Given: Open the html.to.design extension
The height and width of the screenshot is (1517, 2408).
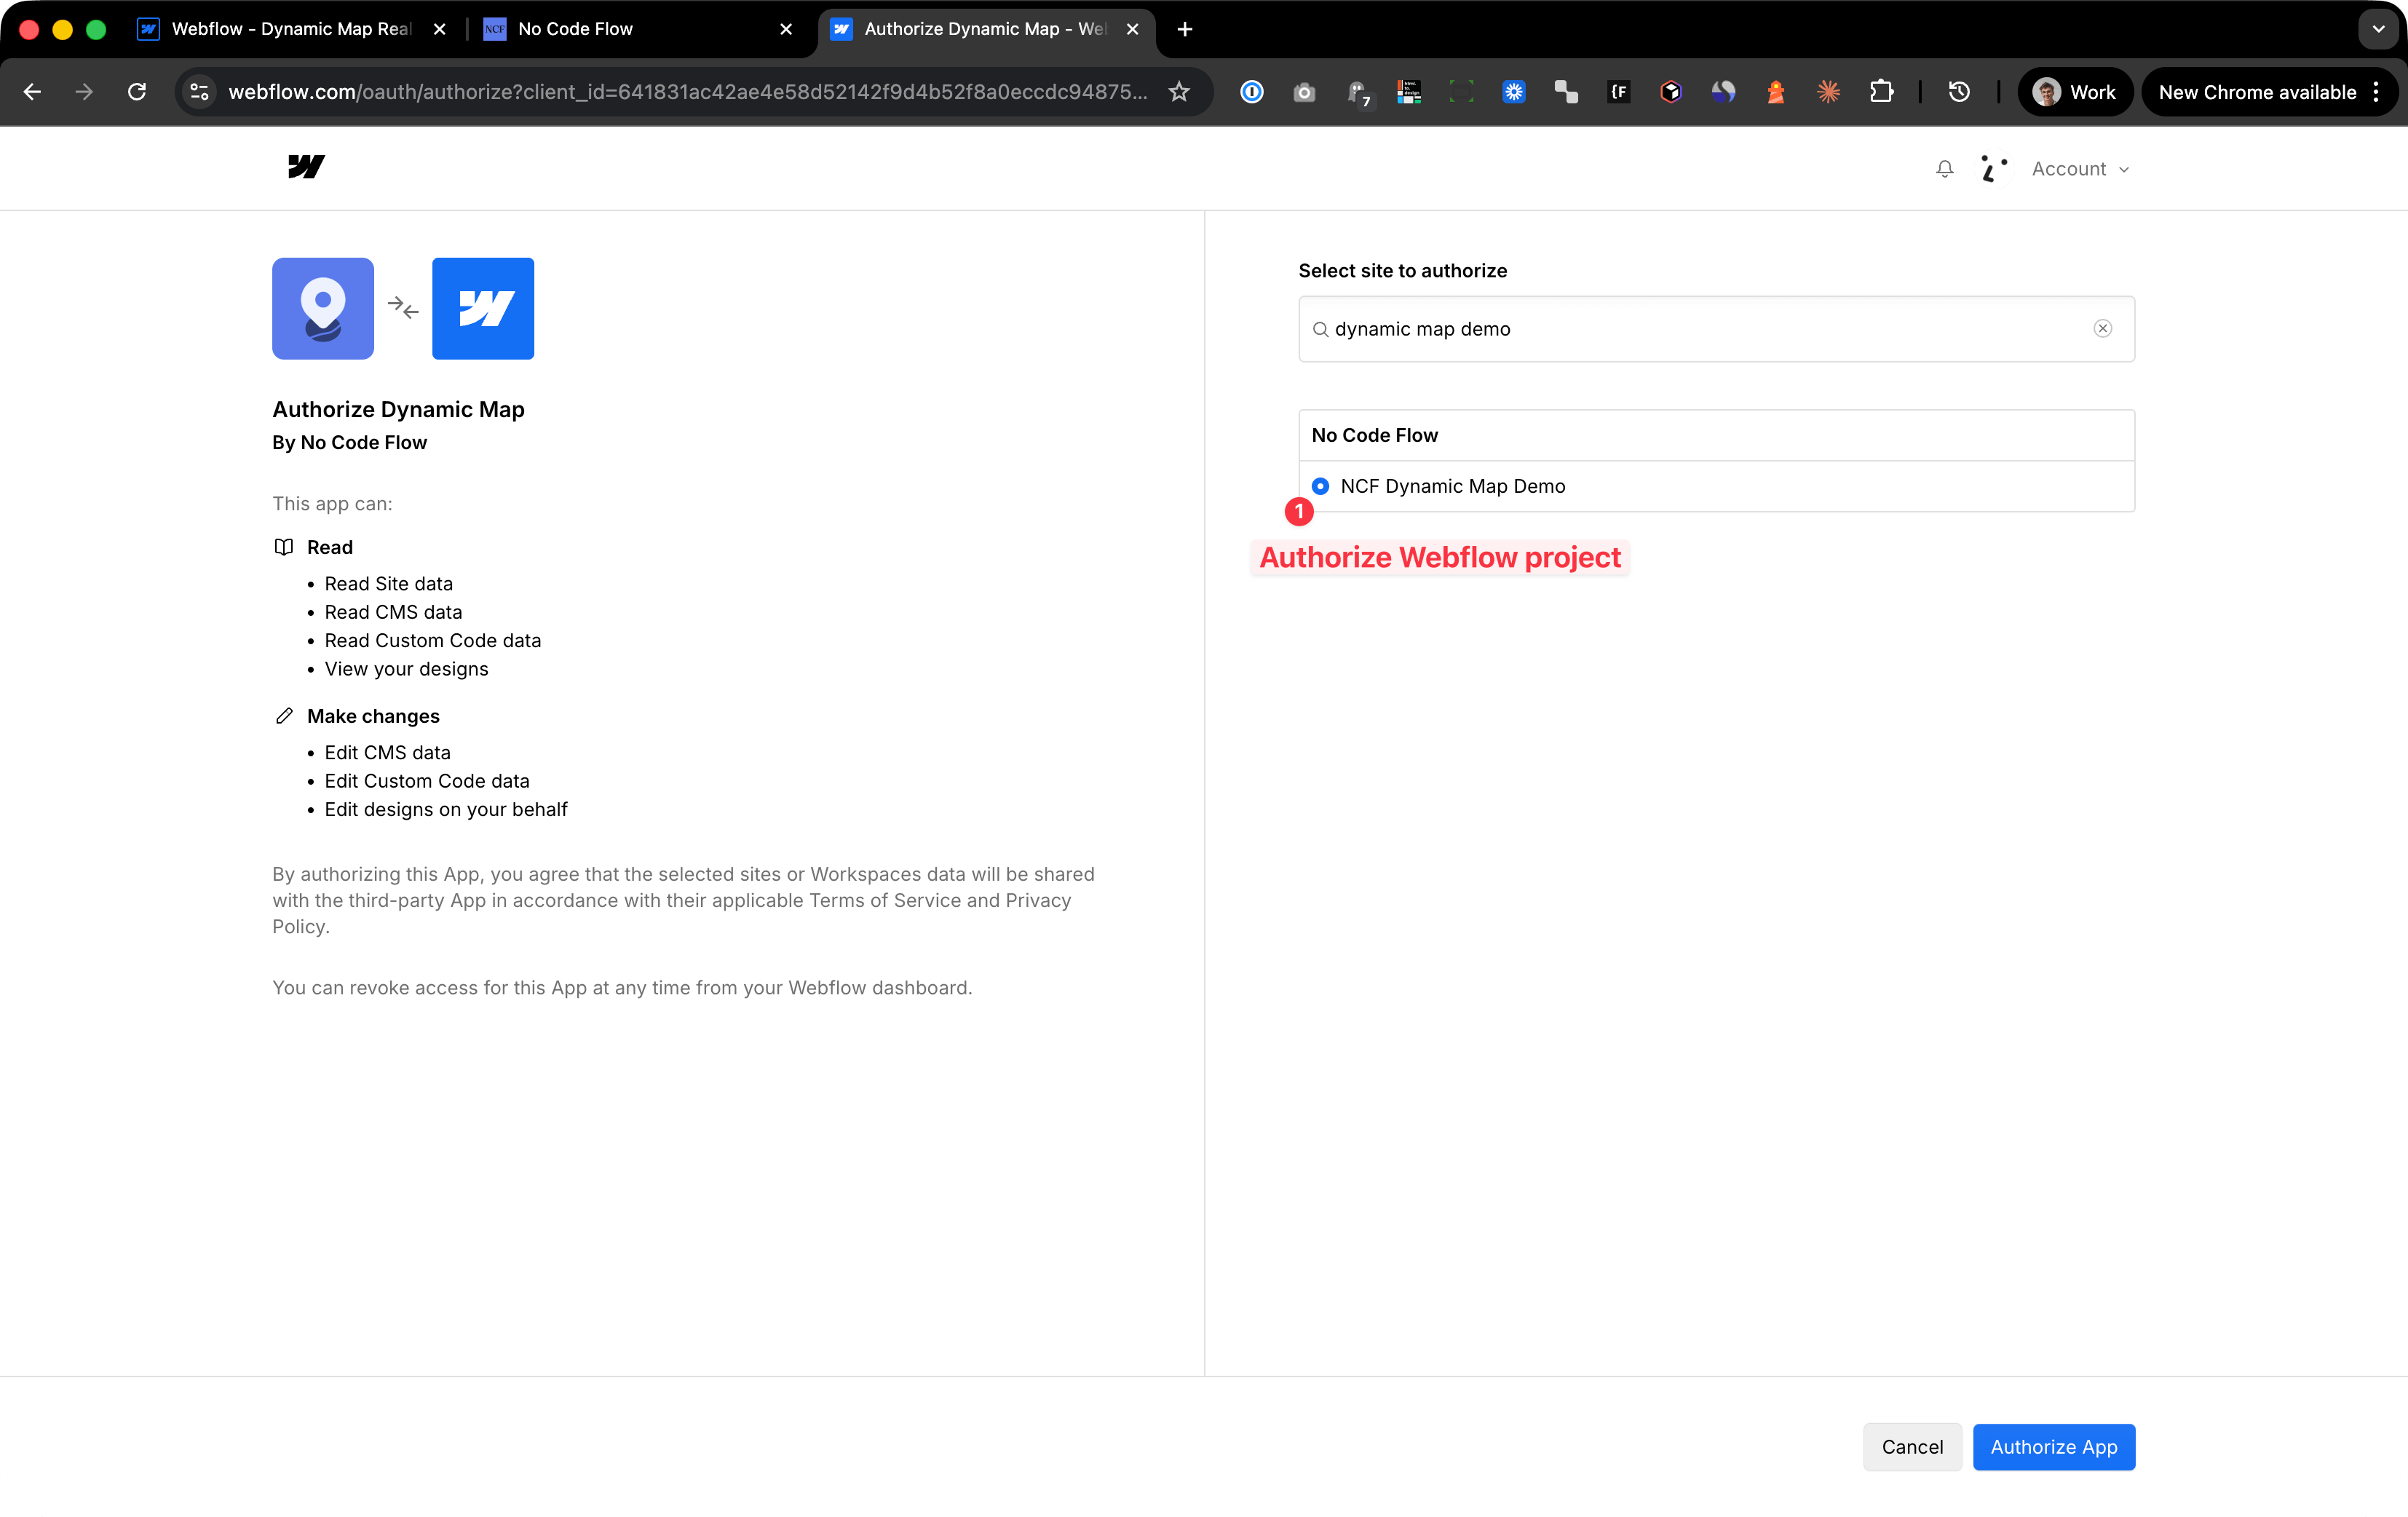Looking at the screenshot, I should point(1409,92).
